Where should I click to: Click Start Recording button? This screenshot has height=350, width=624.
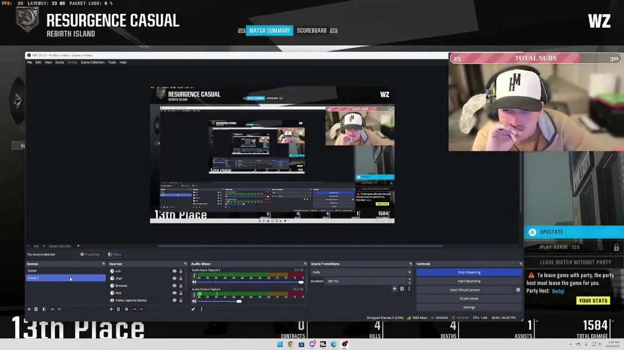tap(469, 281)
